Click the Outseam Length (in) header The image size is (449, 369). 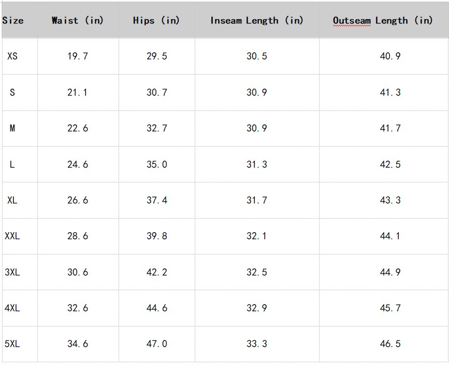tap(383, 21)
